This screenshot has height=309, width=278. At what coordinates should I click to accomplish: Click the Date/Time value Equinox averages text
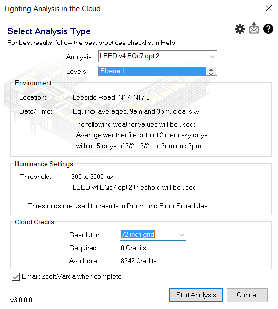[x=136, y=112]
